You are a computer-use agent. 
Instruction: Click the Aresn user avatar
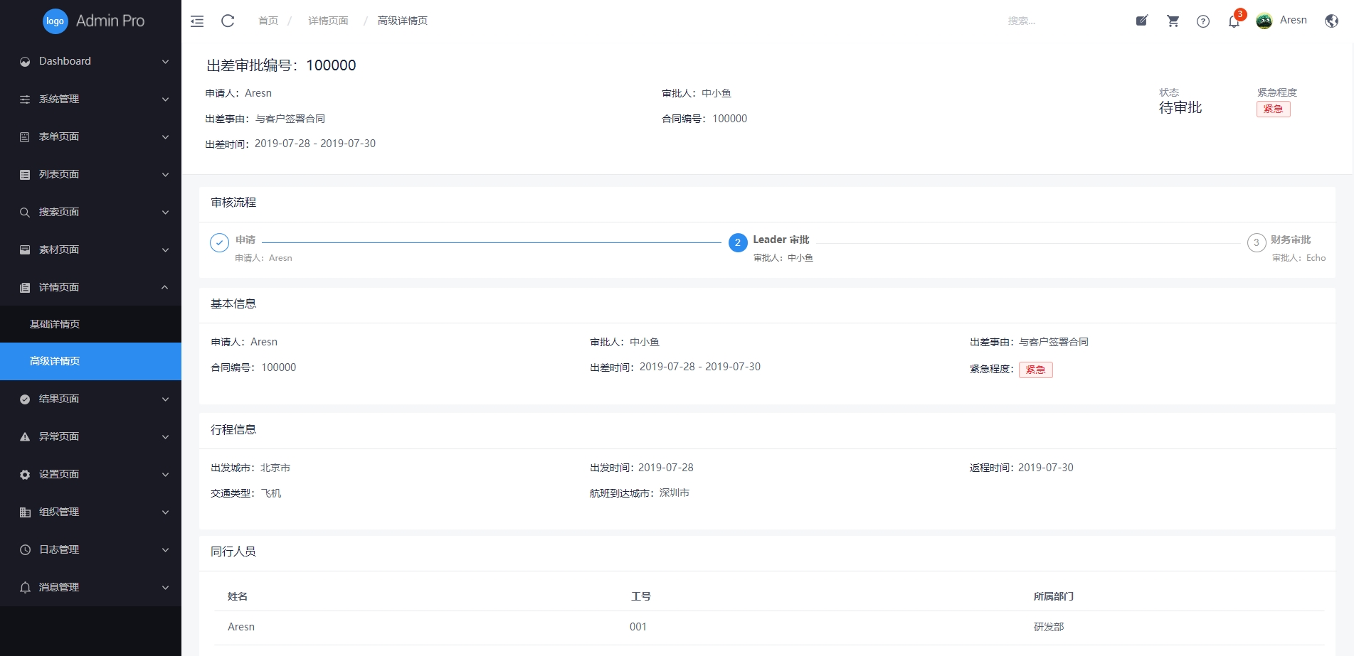[1264, 21]
